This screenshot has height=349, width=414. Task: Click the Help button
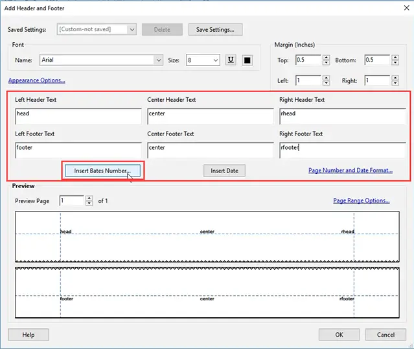[29, 335]
